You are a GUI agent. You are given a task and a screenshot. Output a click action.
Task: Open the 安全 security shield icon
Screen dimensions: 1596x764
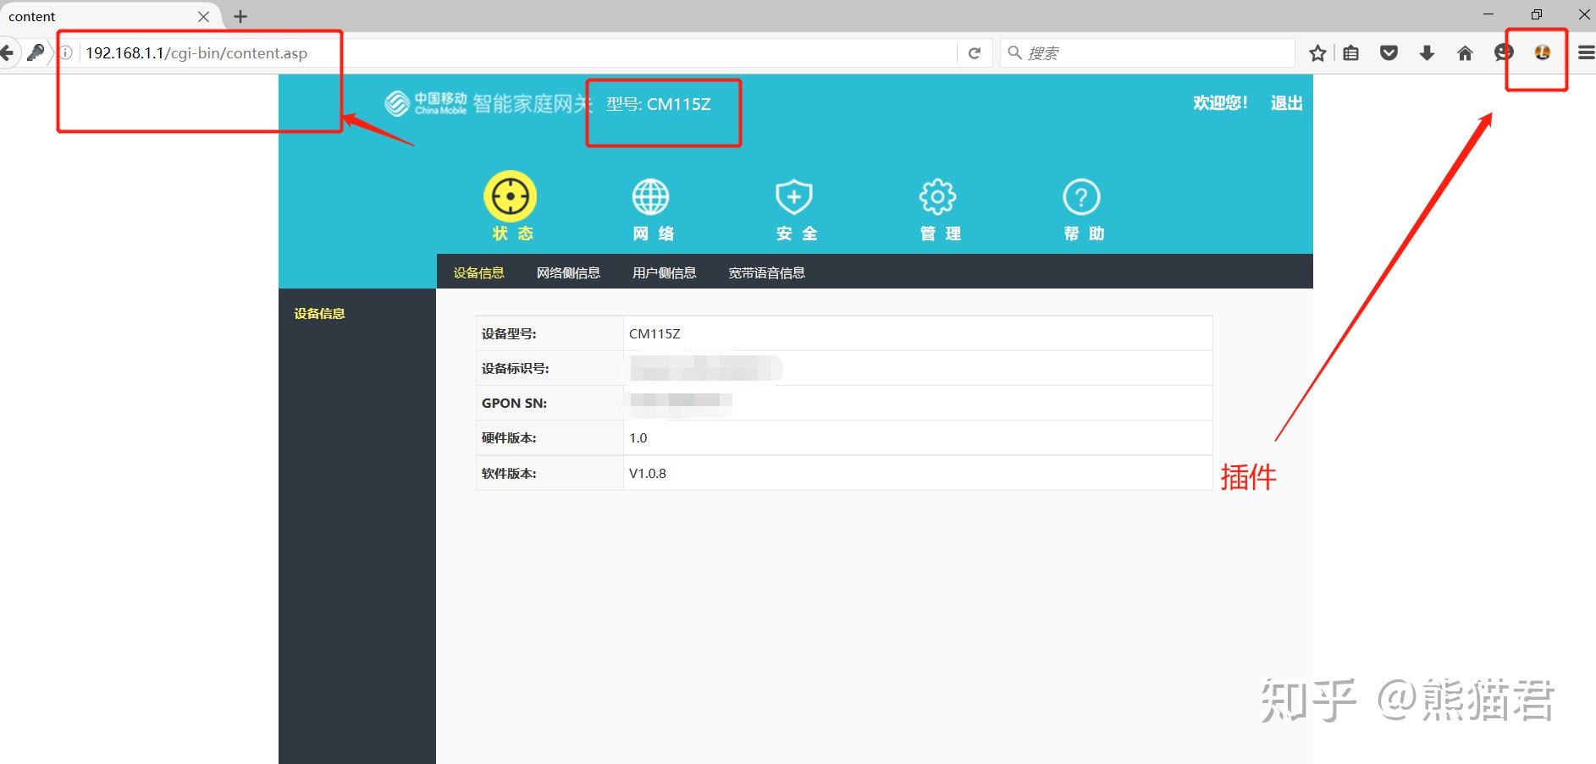[794, 197]
